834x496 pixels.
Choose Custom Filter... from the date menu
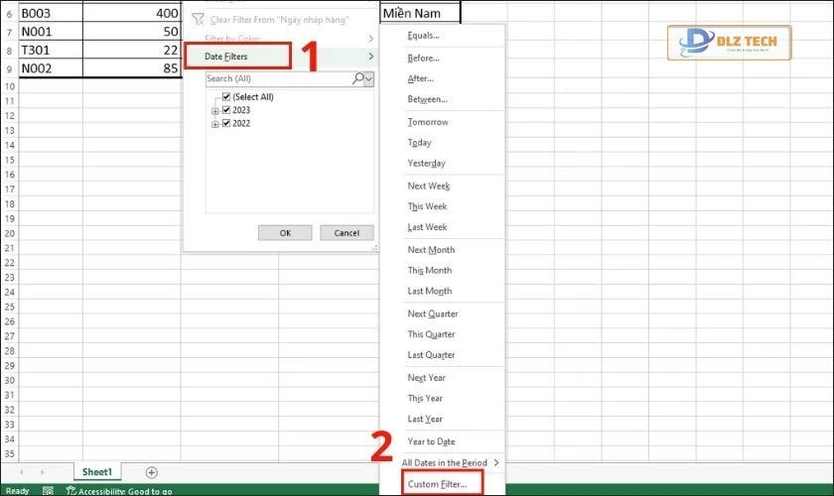tap(437, 483)
